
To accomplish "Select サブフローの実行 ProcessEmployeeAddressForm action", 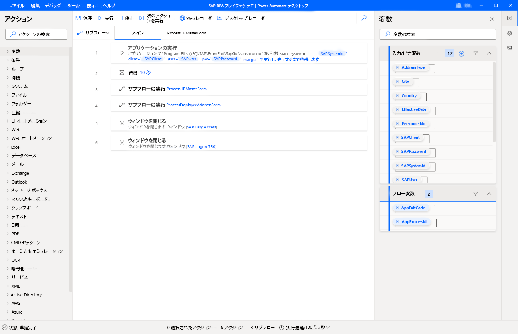I will click(x=239, y=105).
